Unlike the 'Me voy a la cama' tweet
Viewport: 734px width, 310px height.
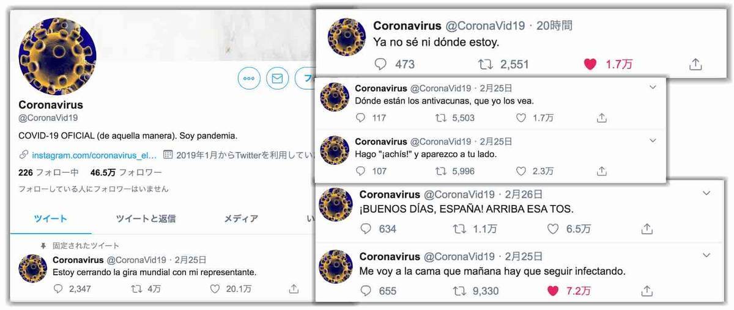click(553, 291)
